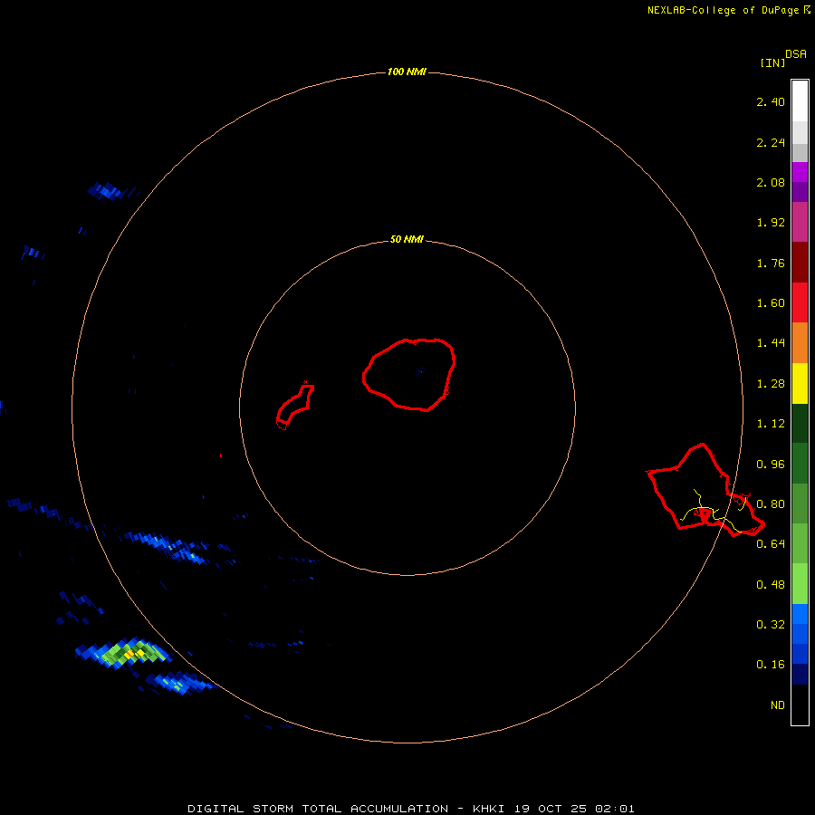815x815 pixels.
Task: Select the 0.64 legend value
Action: coord(771,544)
